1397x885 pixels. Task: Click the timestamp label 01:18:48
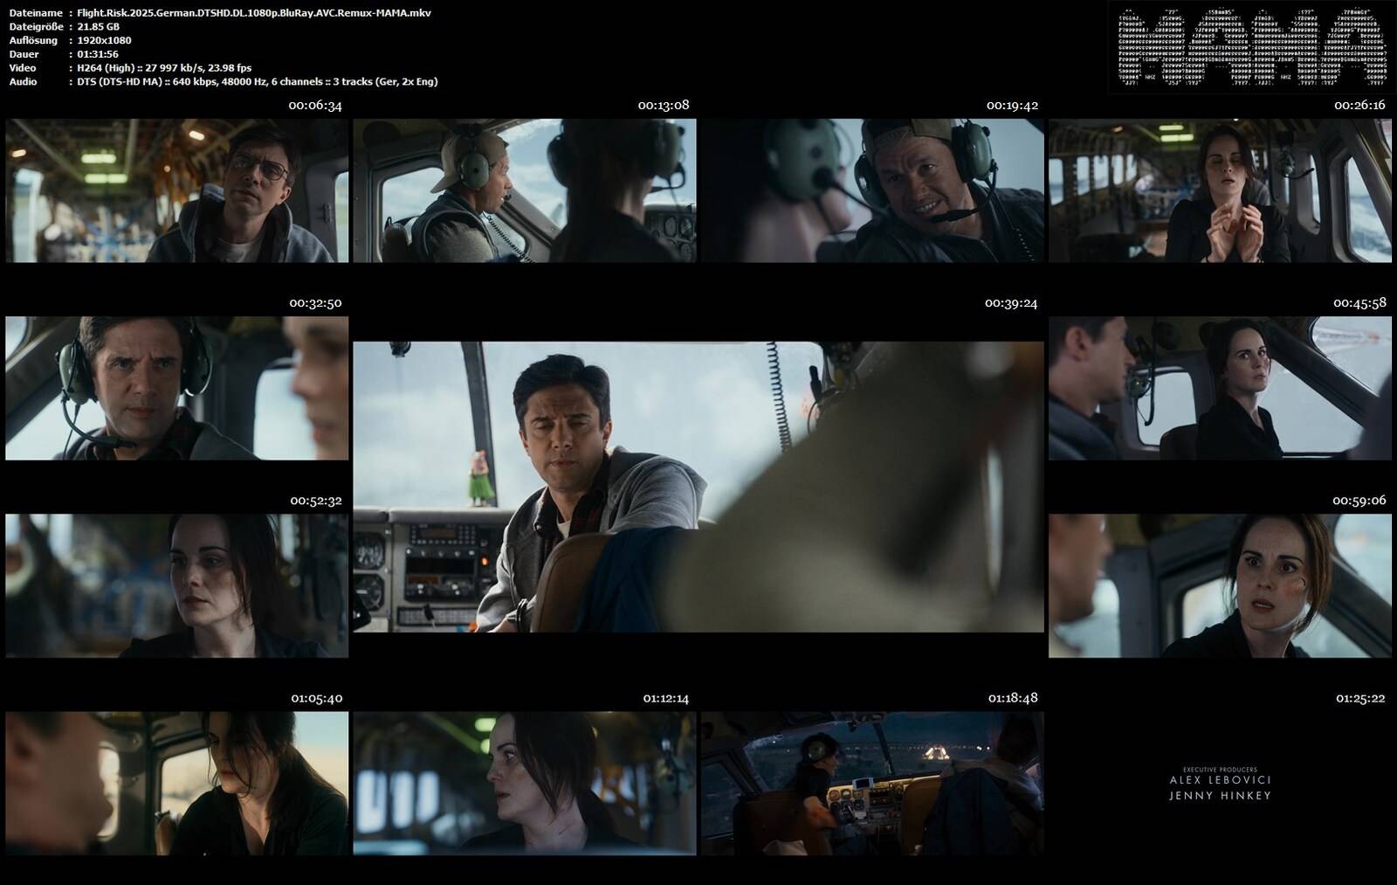point(1013,698)
